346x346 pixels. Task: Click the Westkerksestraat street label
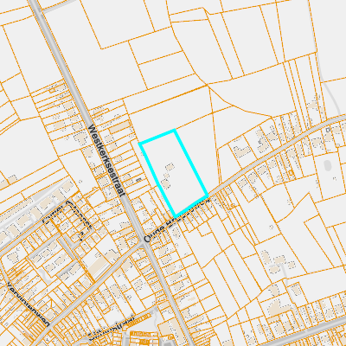point(106,161)
